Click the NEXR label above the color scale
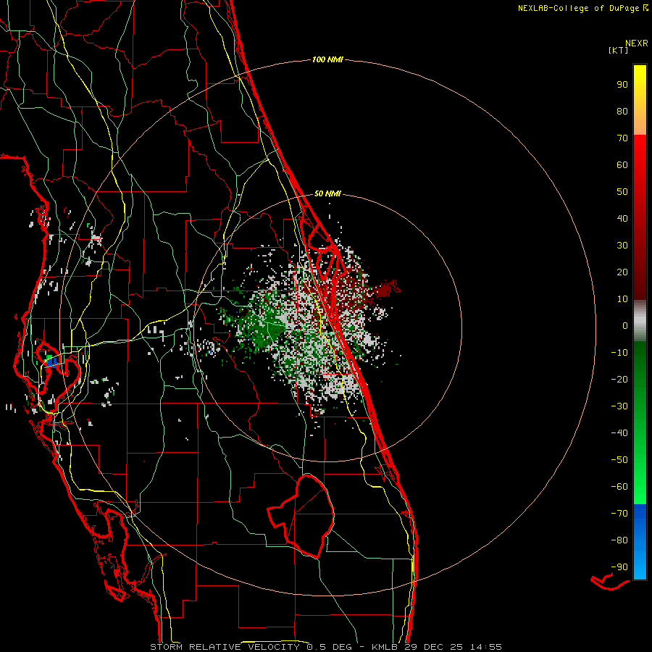This screenshot has width=652, height=652. (x=637, y=43)
